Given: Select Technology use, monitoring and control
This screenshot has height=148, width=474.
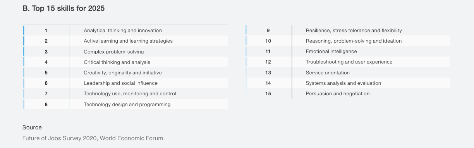Looking at the screenshot, I should coord(130,93).
